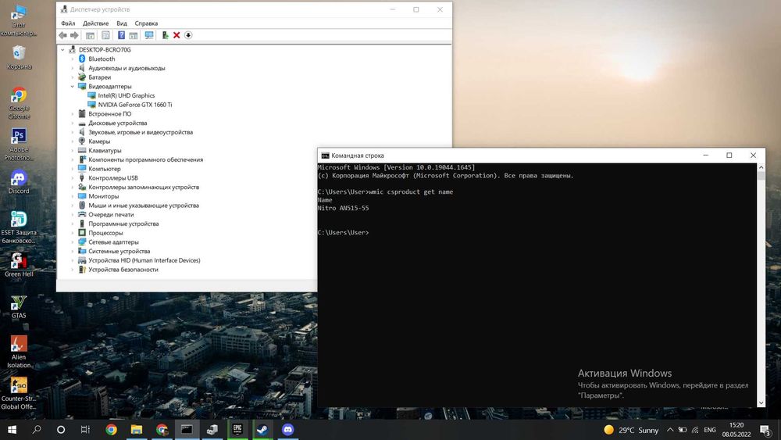
Task: Select Сетевые адаптеры row
Action: tap(113, 242)
